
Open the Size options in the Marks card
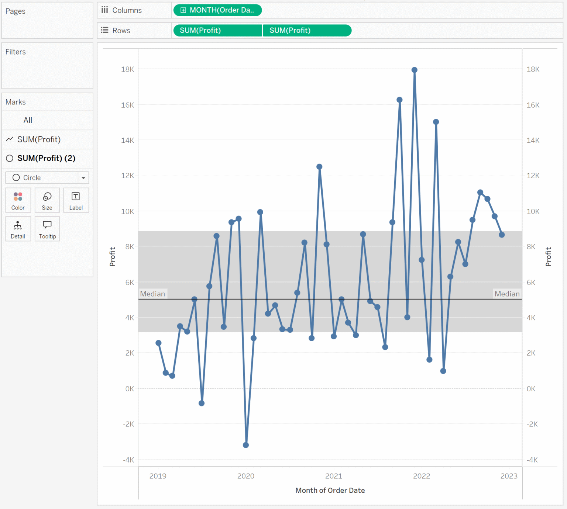(x=47, y=200)
